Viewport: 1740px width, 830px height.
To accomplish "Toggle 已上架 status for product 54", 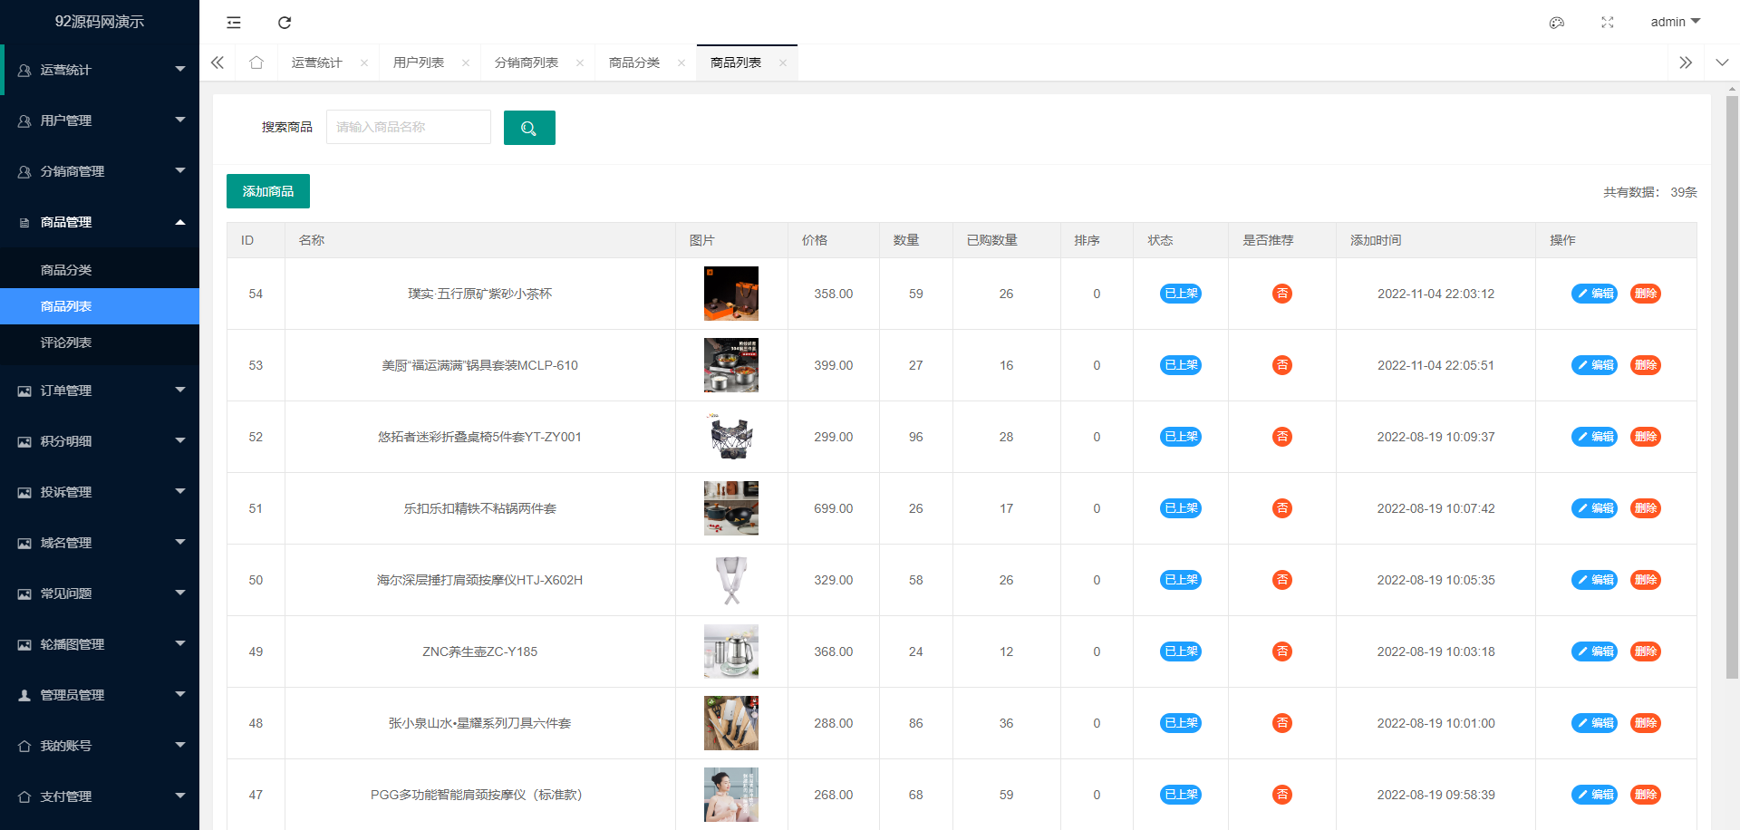I will (x=1180, y=294).
